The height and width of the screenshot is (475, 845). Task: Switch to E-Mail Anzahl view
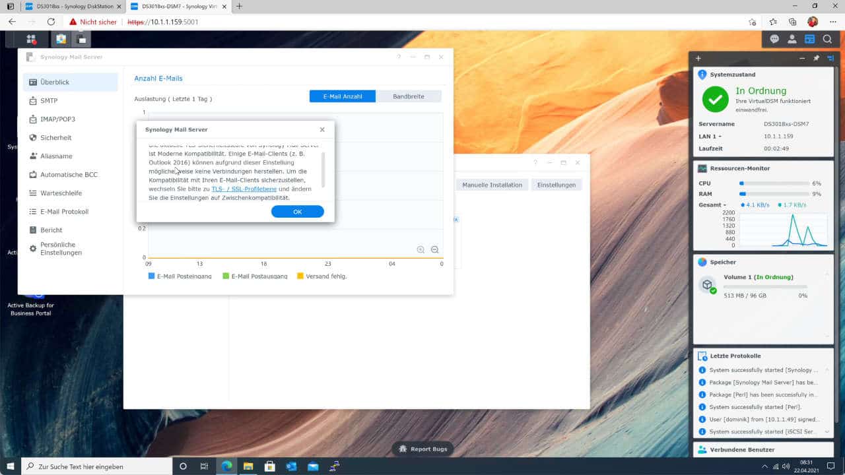coord(343,96)
